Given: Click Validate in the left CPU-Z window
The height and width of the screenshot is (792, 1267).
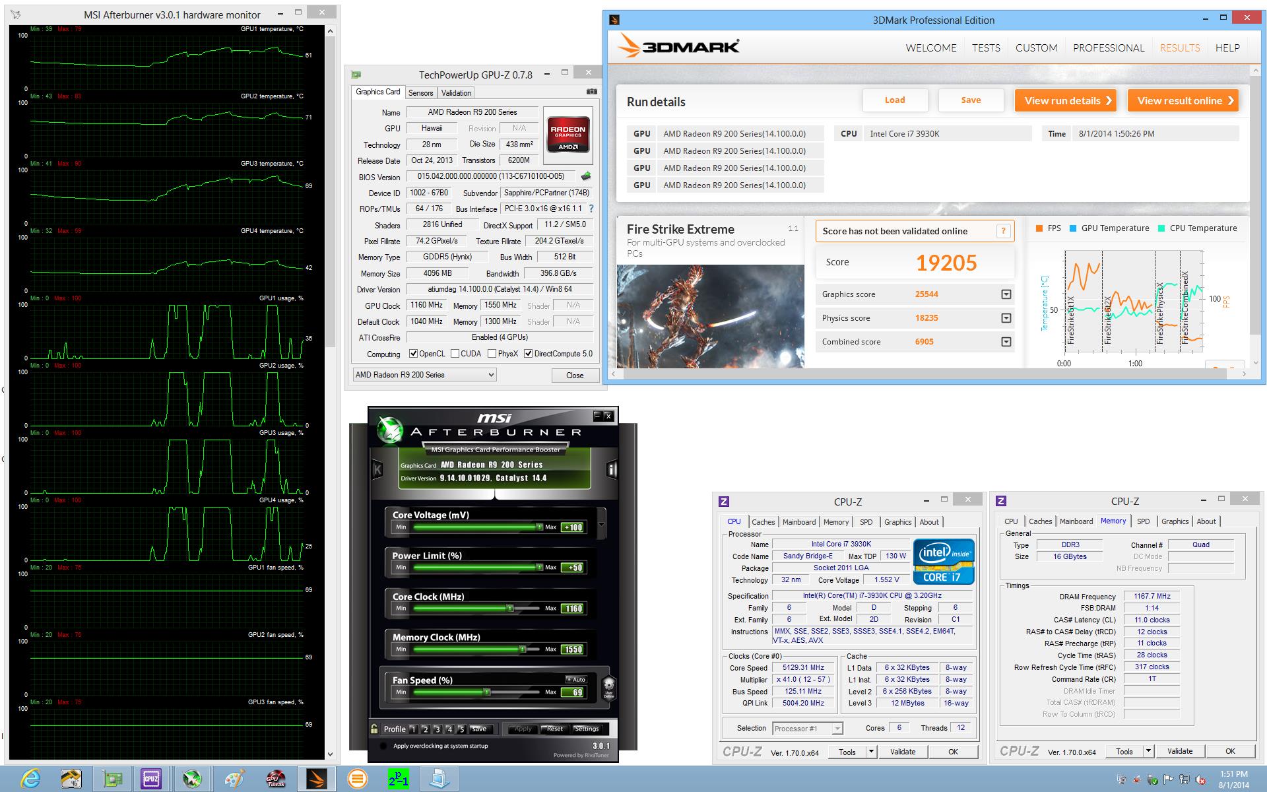Looking at the screenshot, I should pos(902,751).
